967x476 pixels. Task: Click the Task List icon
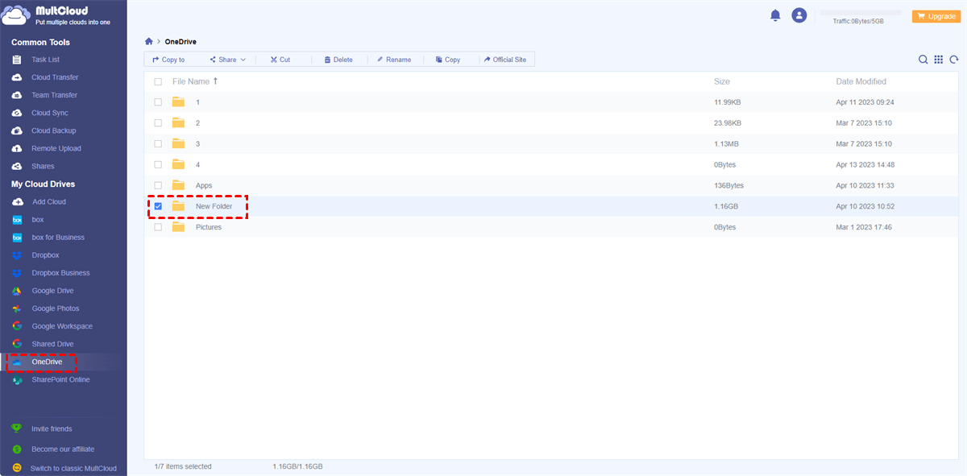[x=17, y=60]
